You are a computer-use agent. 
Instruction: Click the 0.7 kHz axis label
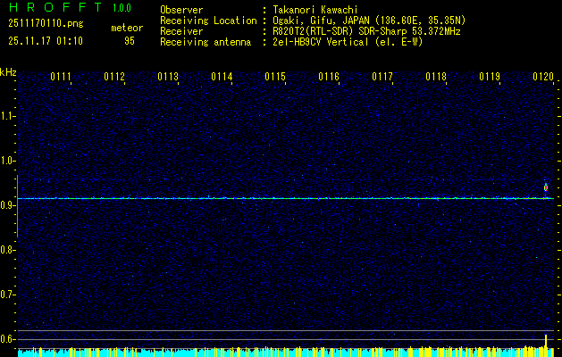coord(6,295)
